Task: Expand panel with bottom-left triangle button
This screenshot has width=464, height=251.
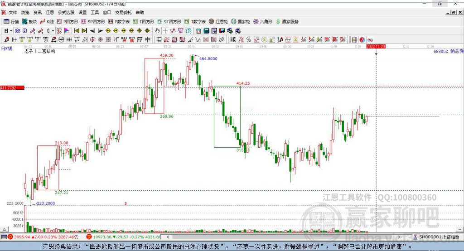Action: click(x=4, y=229)
